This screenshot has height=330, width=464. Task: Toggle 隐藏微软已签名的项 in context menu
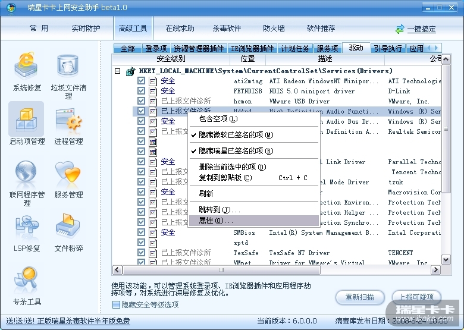[x=254, y=135]
